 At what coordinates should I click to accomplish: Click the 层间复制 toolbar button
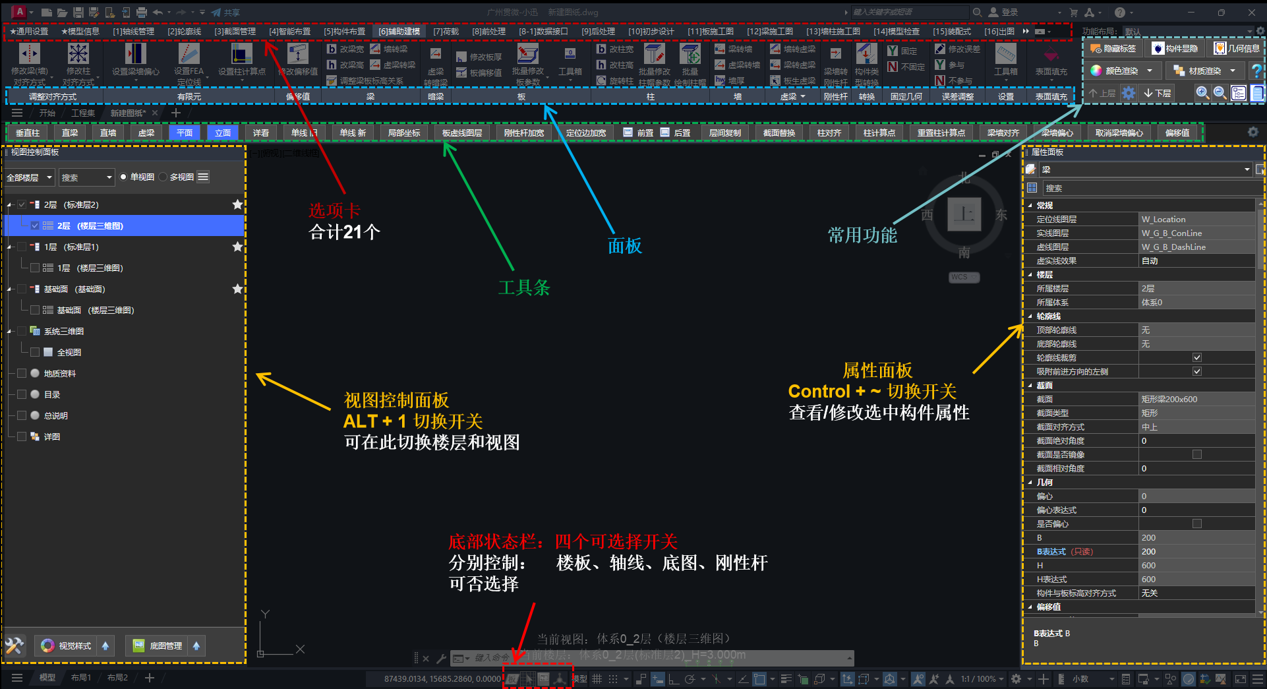pyautogui.click(x=724, y=133)
